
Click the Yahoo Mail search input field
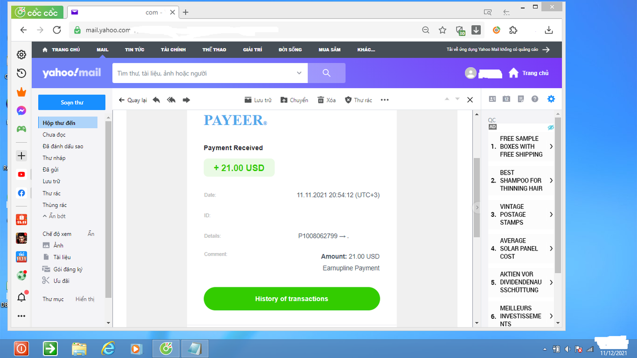coord(203,73)
